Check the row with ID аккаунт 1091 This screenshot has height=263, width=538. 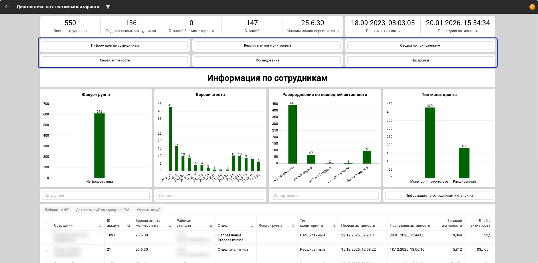point(47,235)
